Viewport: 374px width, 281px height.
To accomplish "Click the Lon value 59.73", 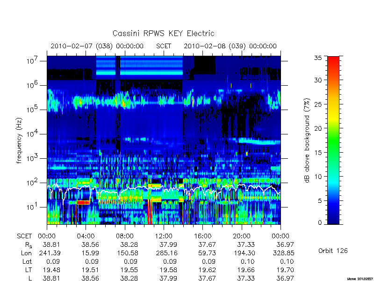I will [x=207, y=253].
